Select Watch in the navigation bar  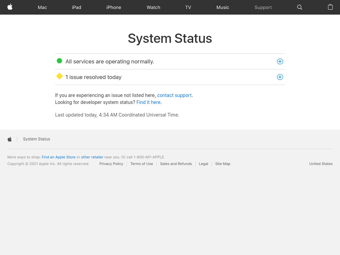point(153,7)
